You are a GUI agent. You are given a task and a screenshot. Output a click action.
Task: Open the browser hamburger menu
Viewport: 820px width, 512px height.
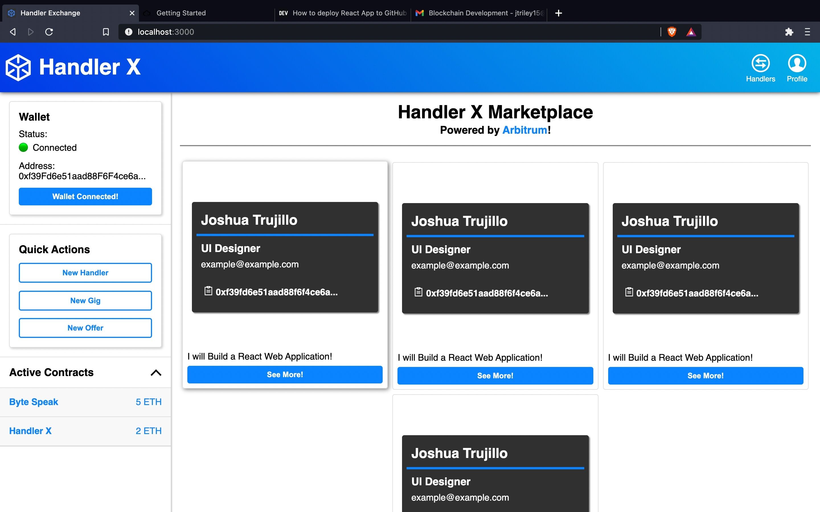pyautogui.click(x=807, y=32)
